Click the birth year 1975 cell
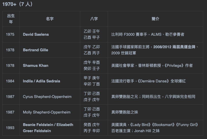This screenshot has width=207, height=139. pos(10,34)
